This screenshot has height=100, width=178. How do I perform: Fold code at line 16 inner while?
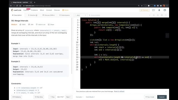pos(79,57)
